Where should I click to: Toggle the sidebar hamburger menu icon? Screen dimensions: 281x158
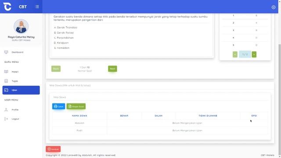(37, 7)
